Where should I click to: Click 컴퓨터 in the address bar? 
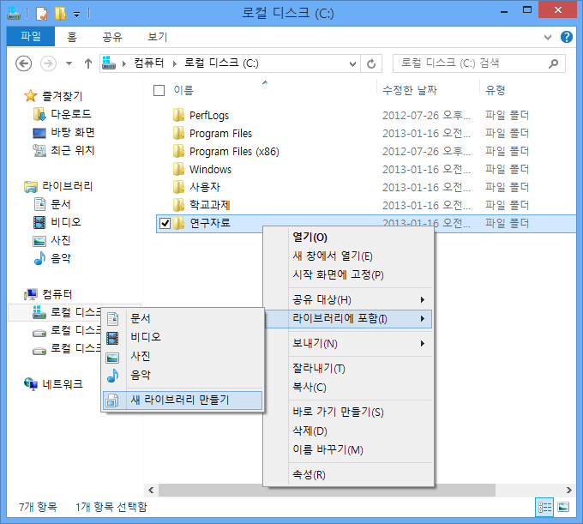click(148, 63)
